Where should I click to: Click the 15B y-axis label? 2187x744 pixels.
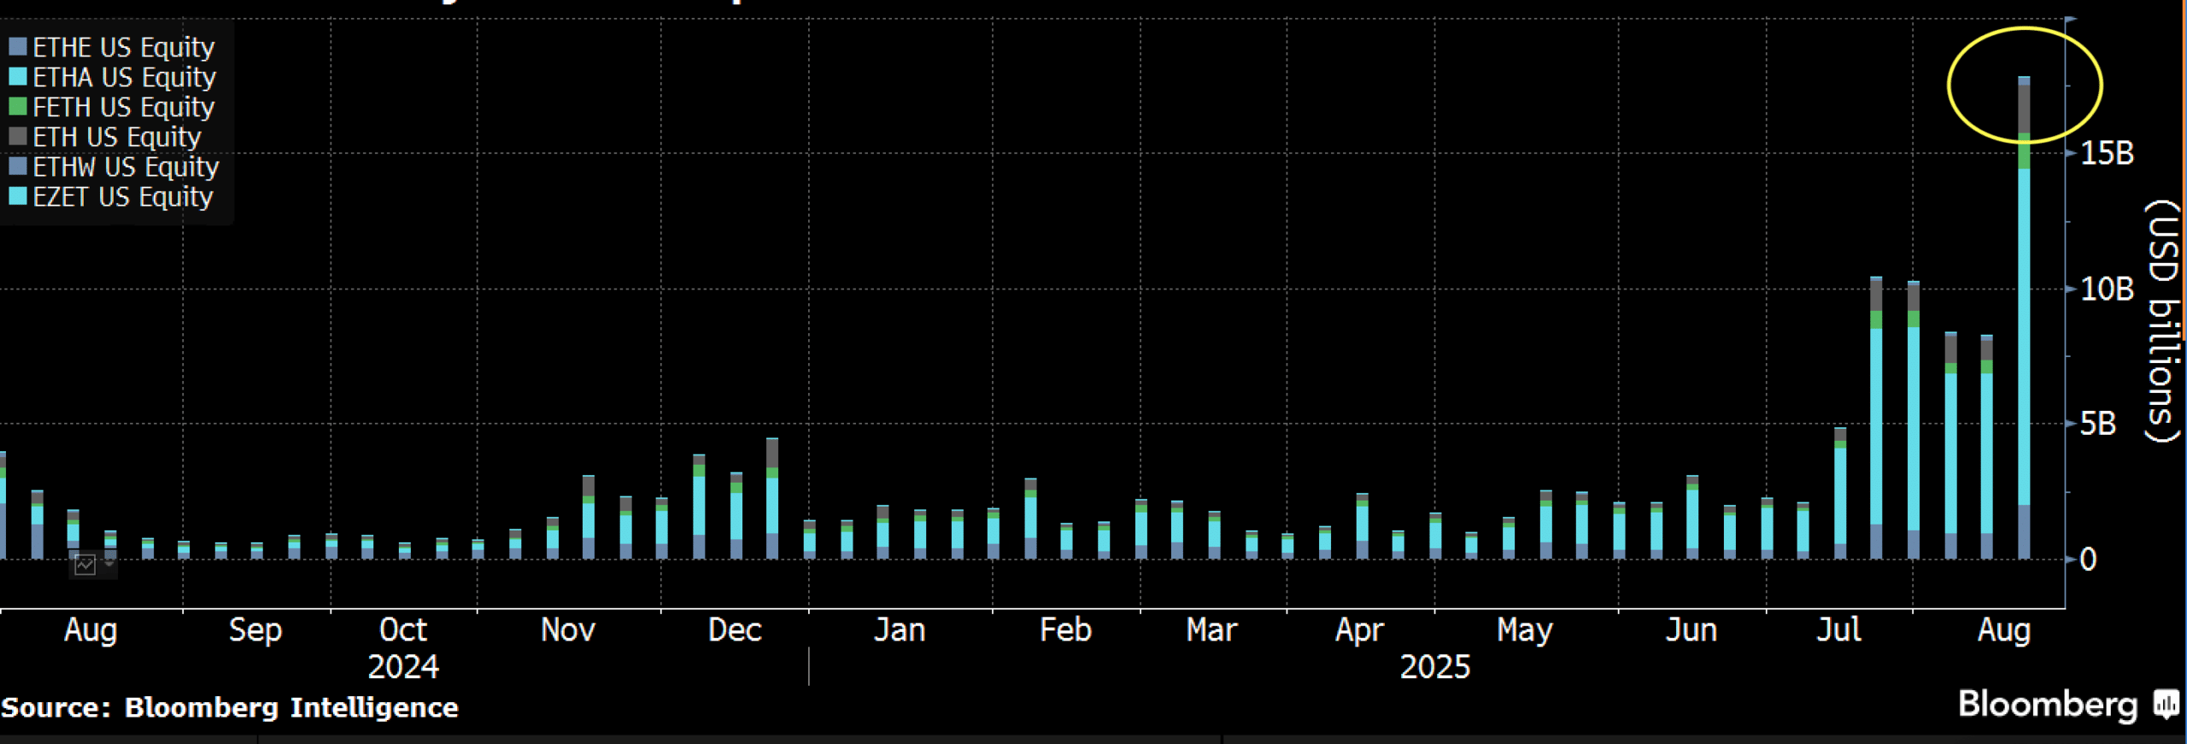coord(2107,154)
